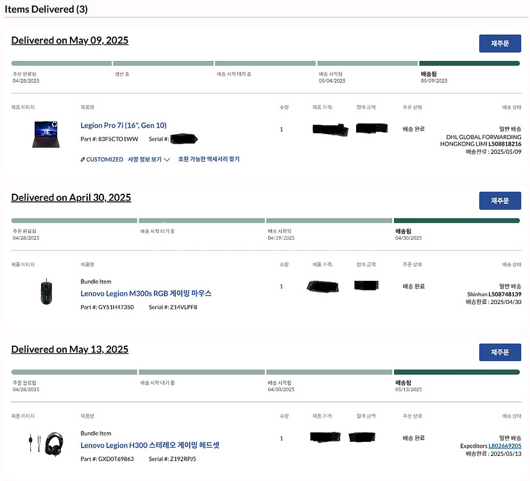This screenshot has width=530, height=481.
Task: Open Legion Pro 7i (16", Gen 10) product link
Action: 123,125
